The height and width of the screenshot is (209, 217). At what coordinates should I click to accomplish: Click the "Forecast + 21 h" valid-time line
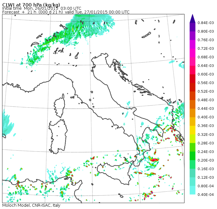66,12
